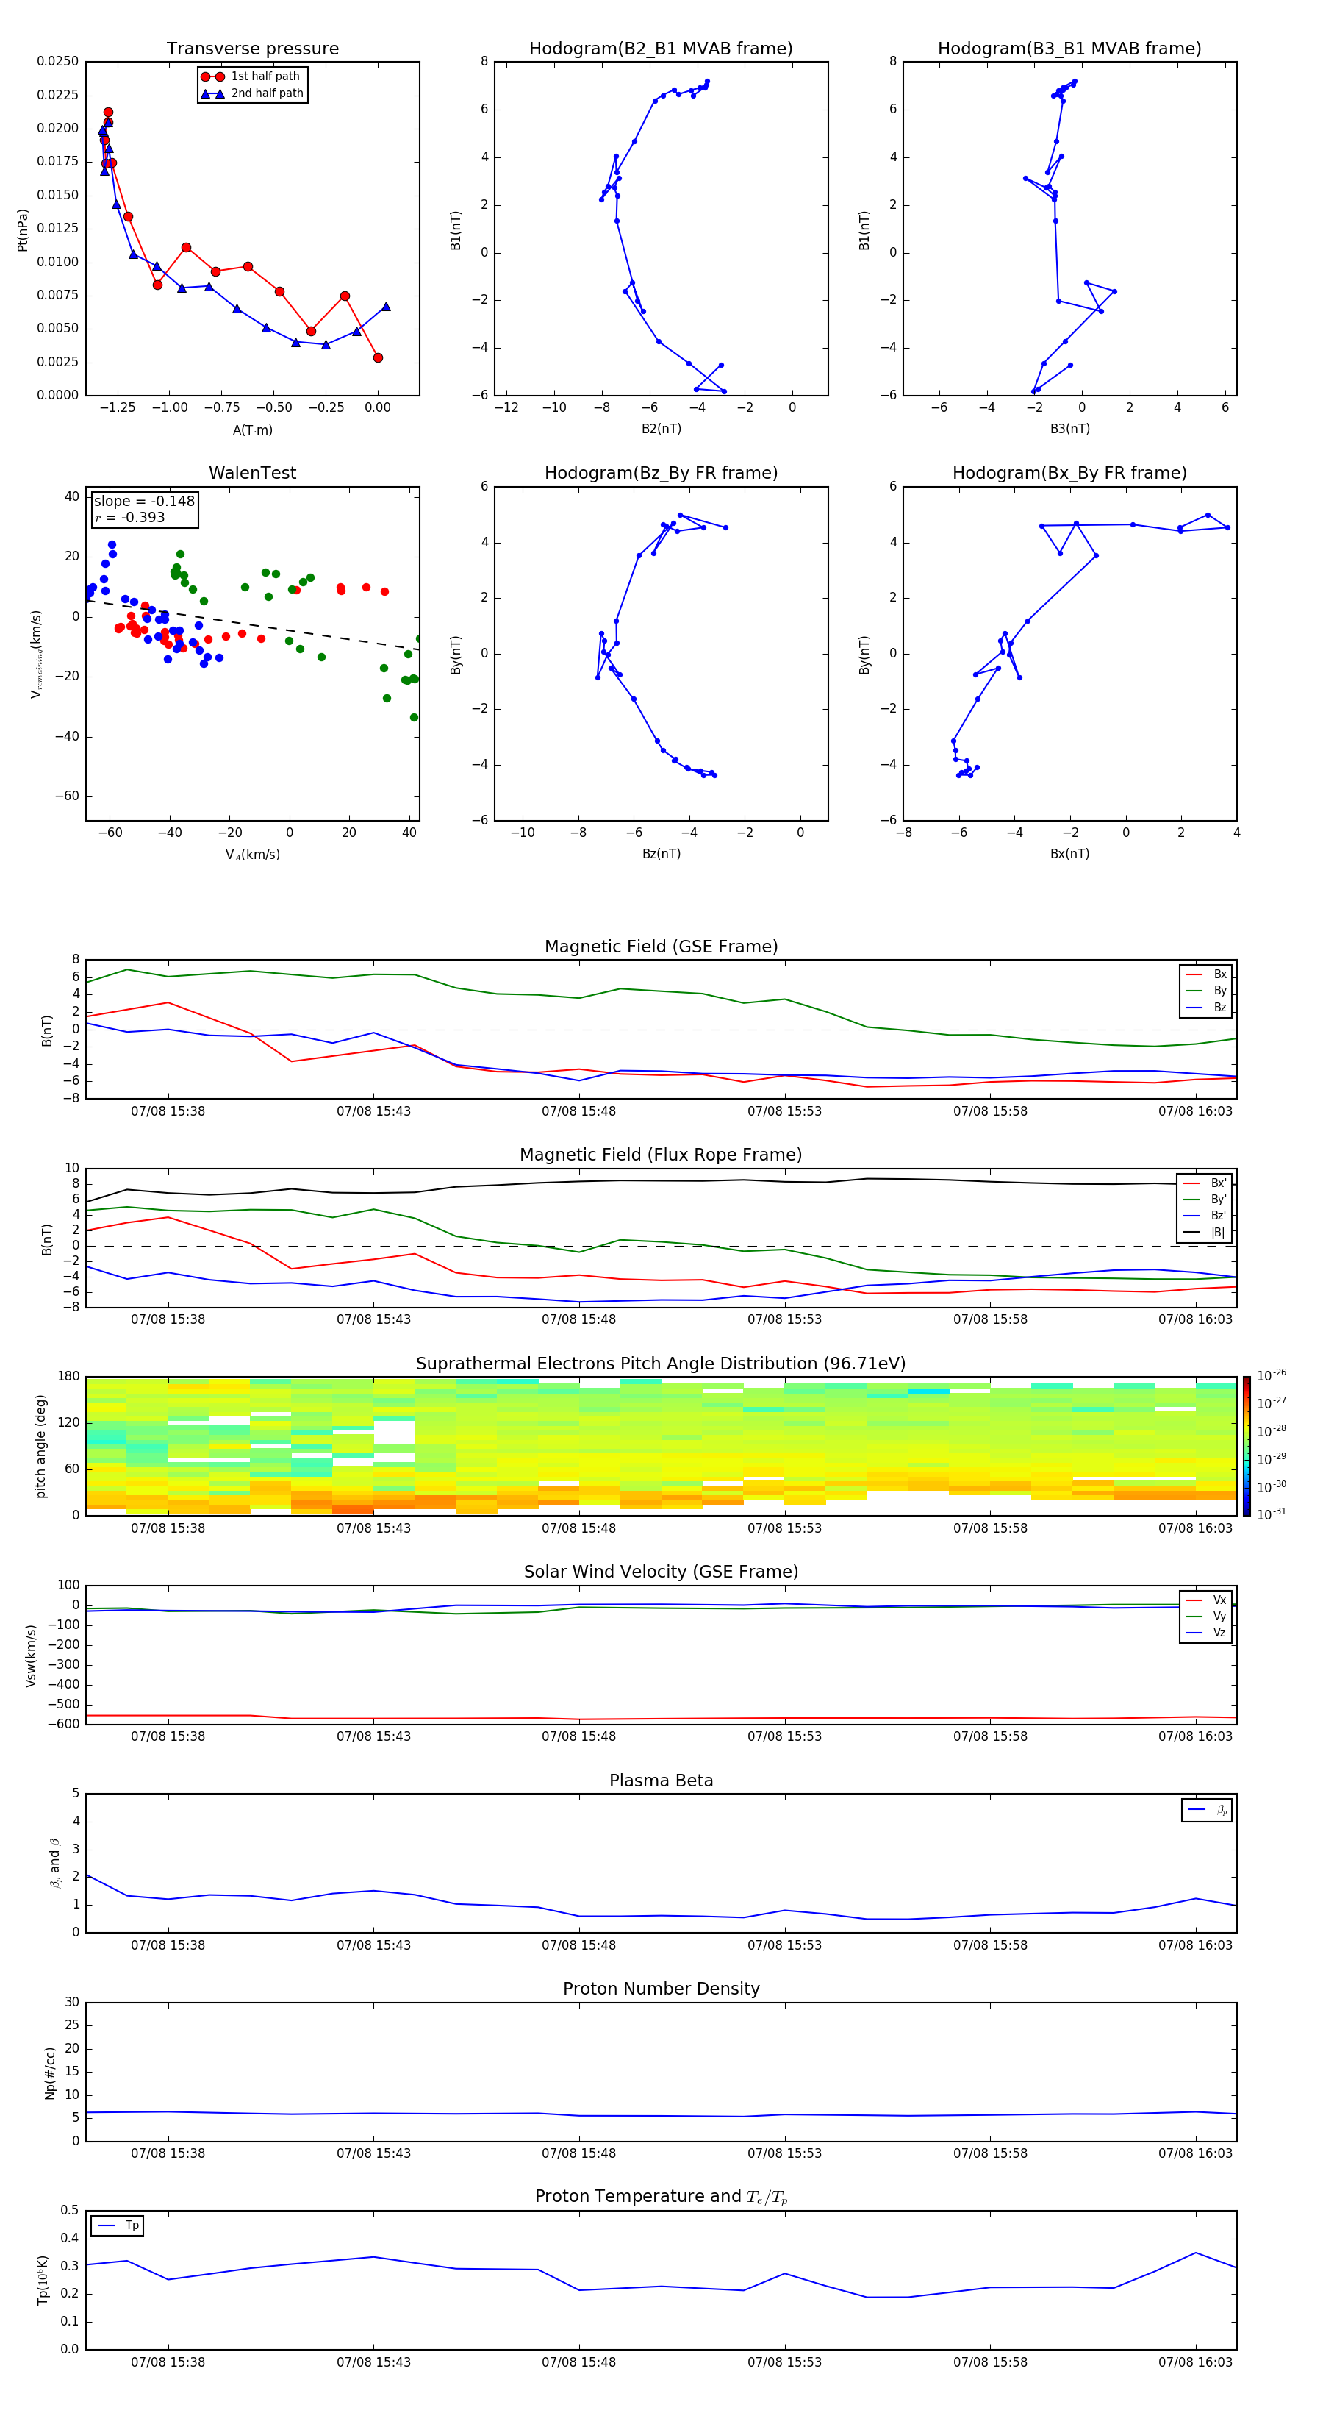This screenshot has height=2427, width=1323.
Task: Click the 'Tp' legend entry
Action: click(118, 2225)
